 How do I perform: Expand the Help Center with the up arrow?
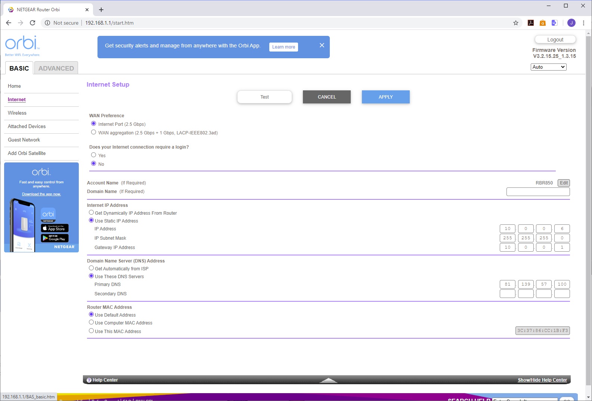(328, 380)
